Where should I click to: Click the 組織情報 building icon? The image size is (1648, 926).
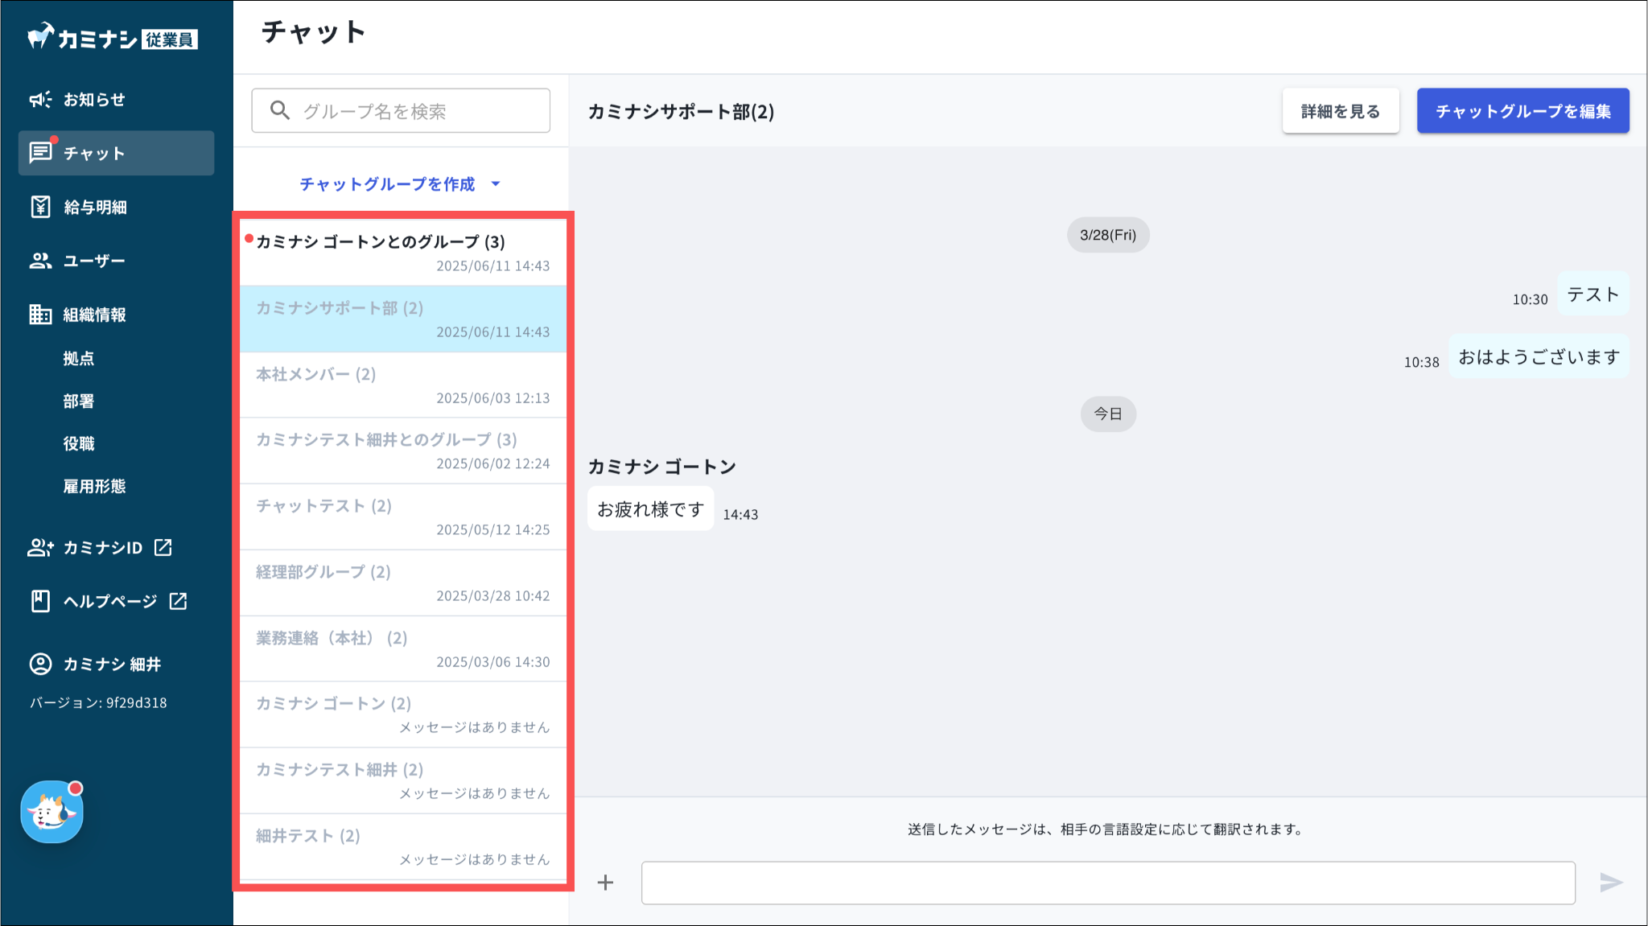point(40,315)
